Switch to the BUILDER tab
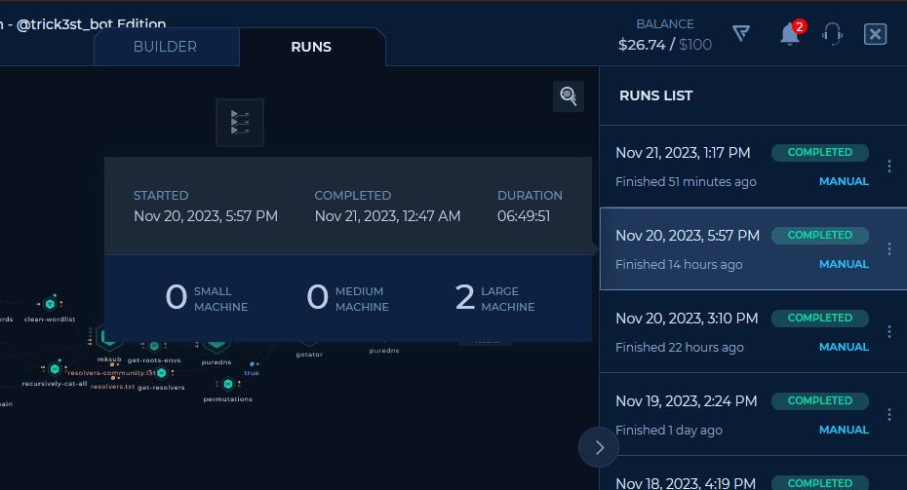Screen dimensions: 907x490 point(166,47)
